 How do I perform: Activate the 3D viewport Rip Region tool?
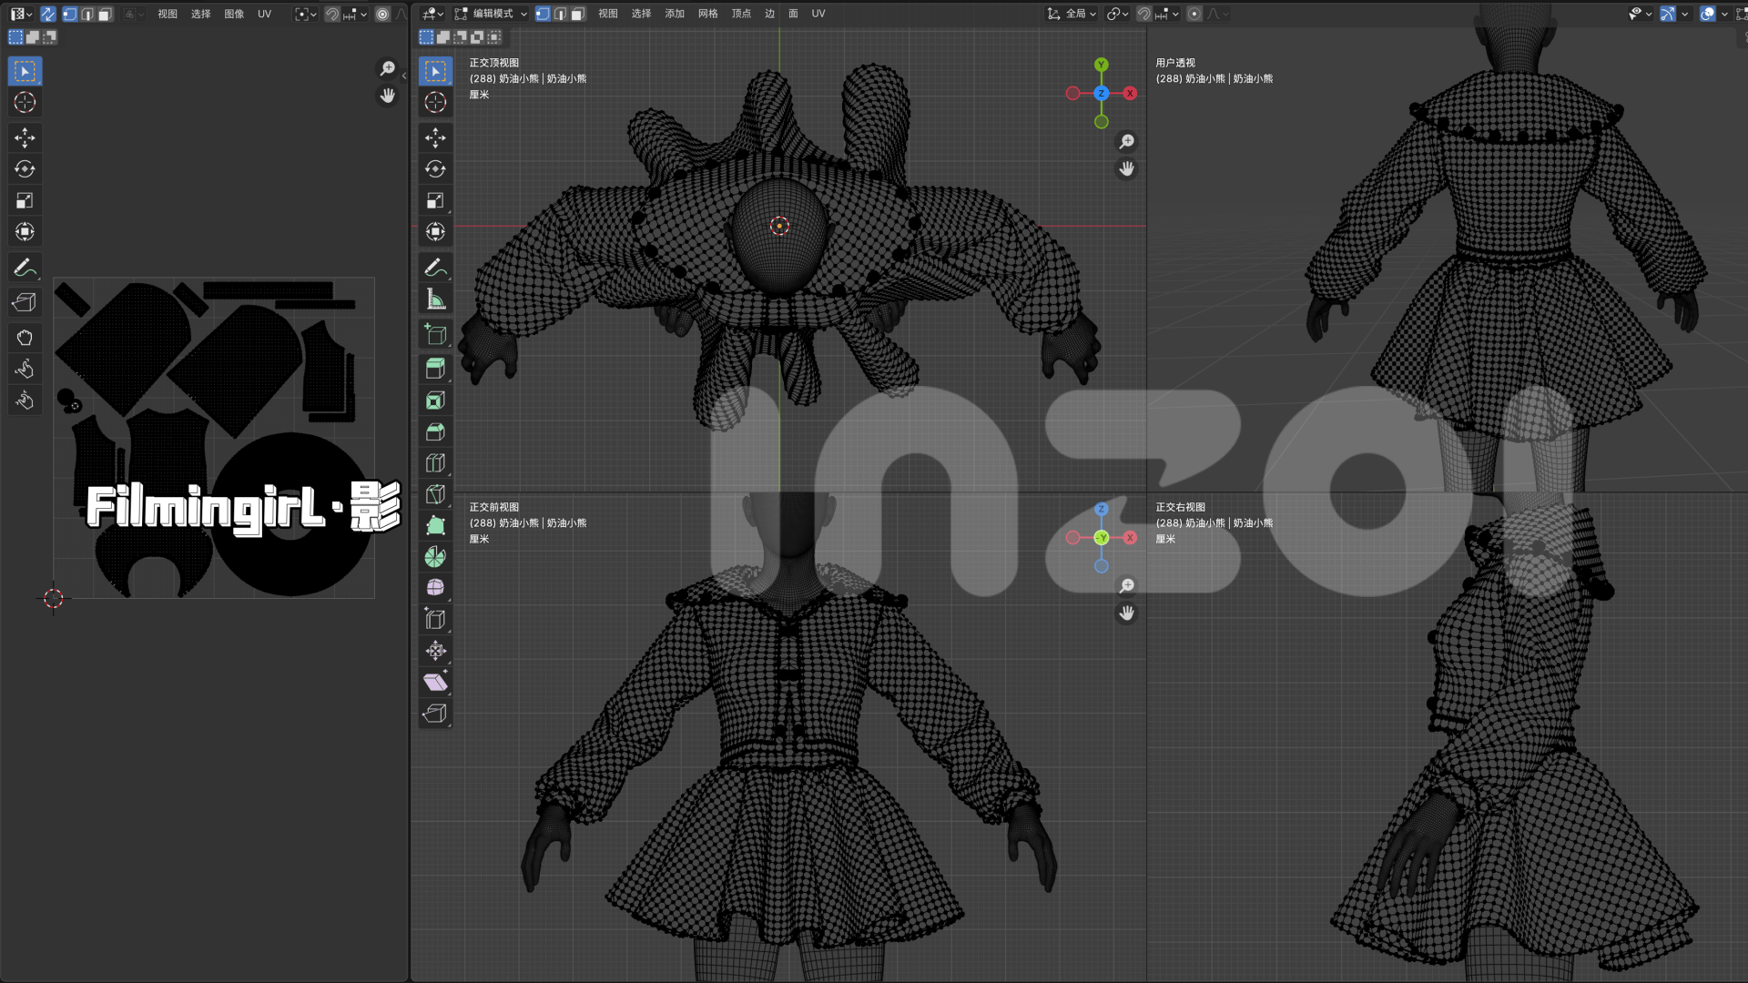(435, 714)
